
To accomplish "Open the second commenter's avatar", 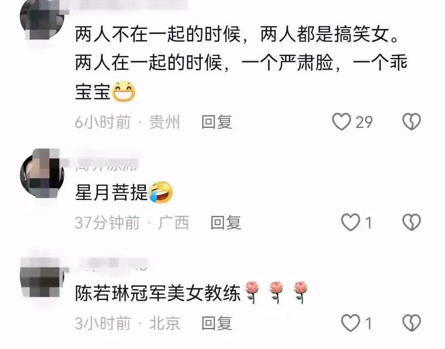I will pos(42,173).
